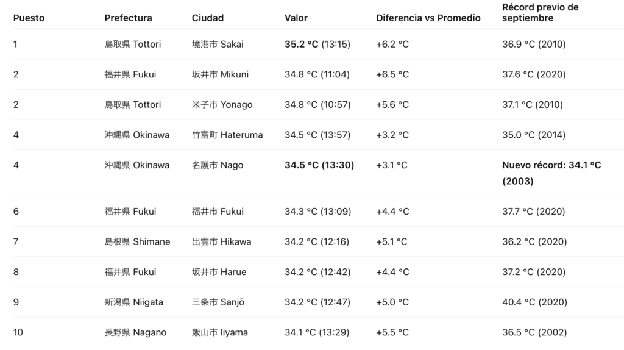Screen dimensions: 624x350
Task: Select the Hateruma city cell
Action: pos(227,135)
